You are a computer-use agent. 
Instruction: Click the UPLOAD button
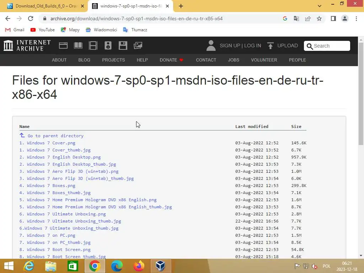pyautogui.click(x=282, y=45)
